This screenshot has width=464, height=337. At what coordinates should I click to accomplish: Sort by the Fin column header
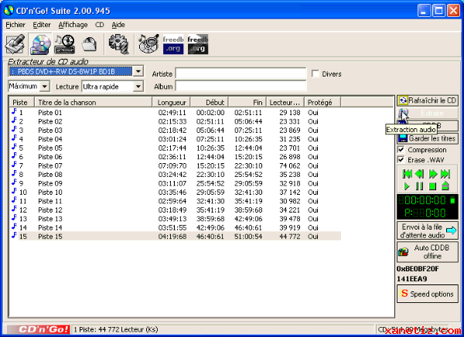(x=247, y=102)
